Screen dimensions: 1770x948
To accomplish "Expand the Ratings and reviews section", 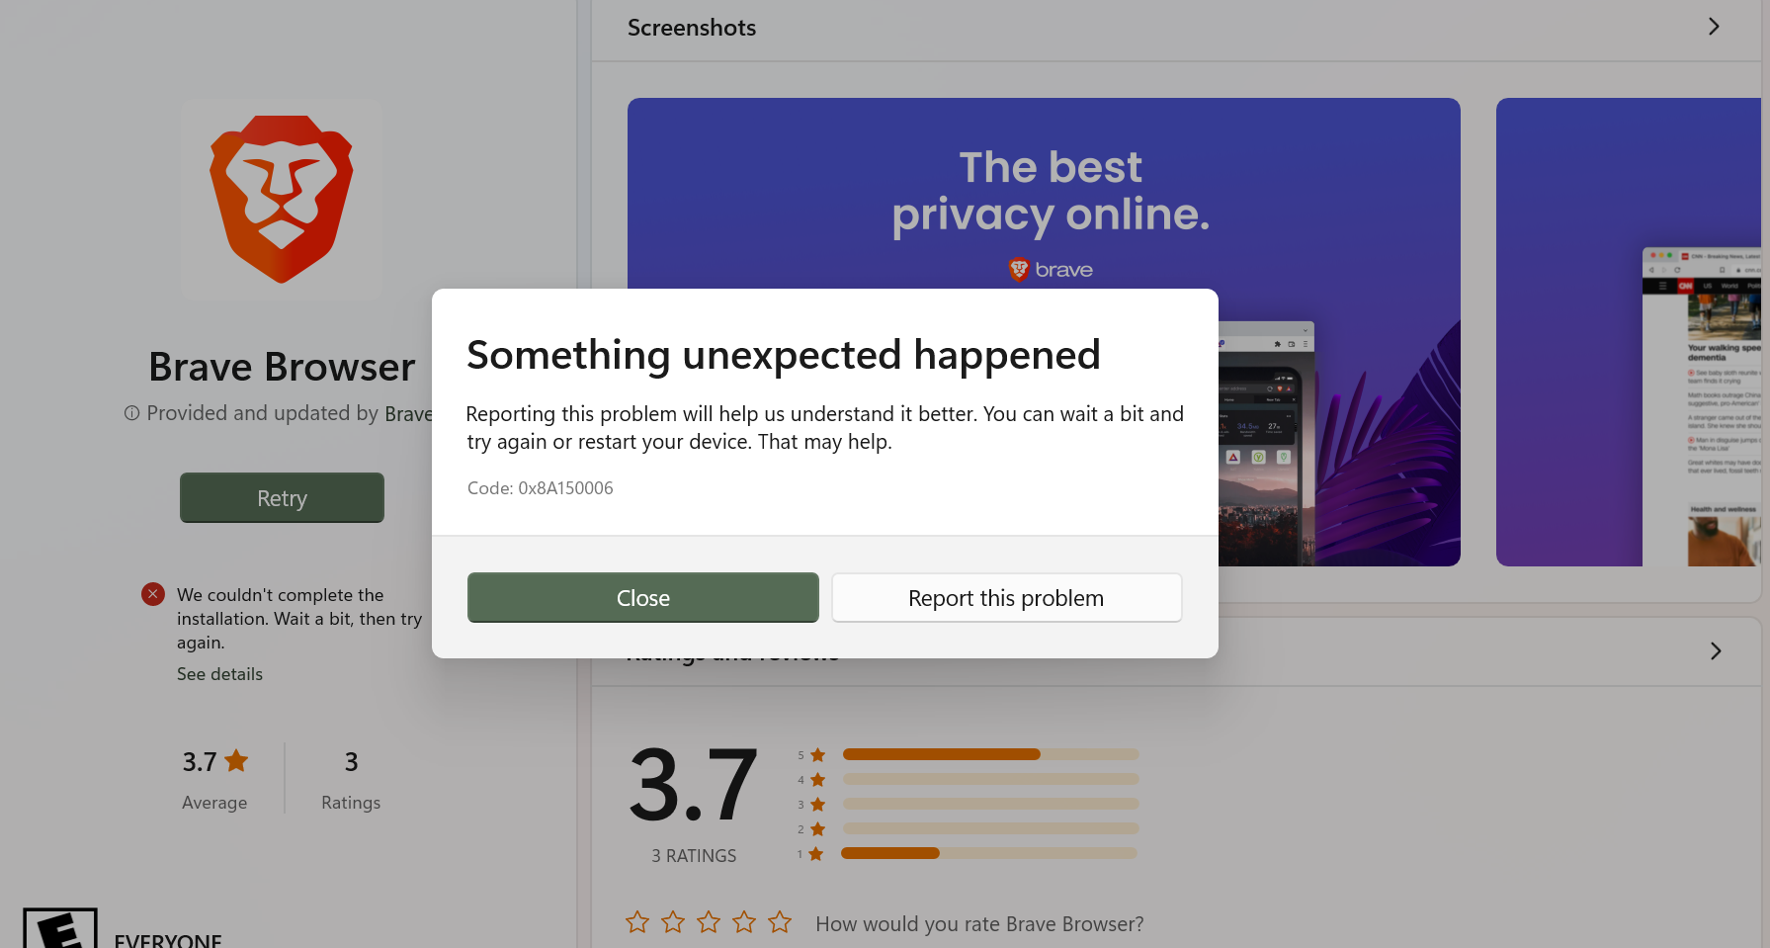I will pos(1715,650).
